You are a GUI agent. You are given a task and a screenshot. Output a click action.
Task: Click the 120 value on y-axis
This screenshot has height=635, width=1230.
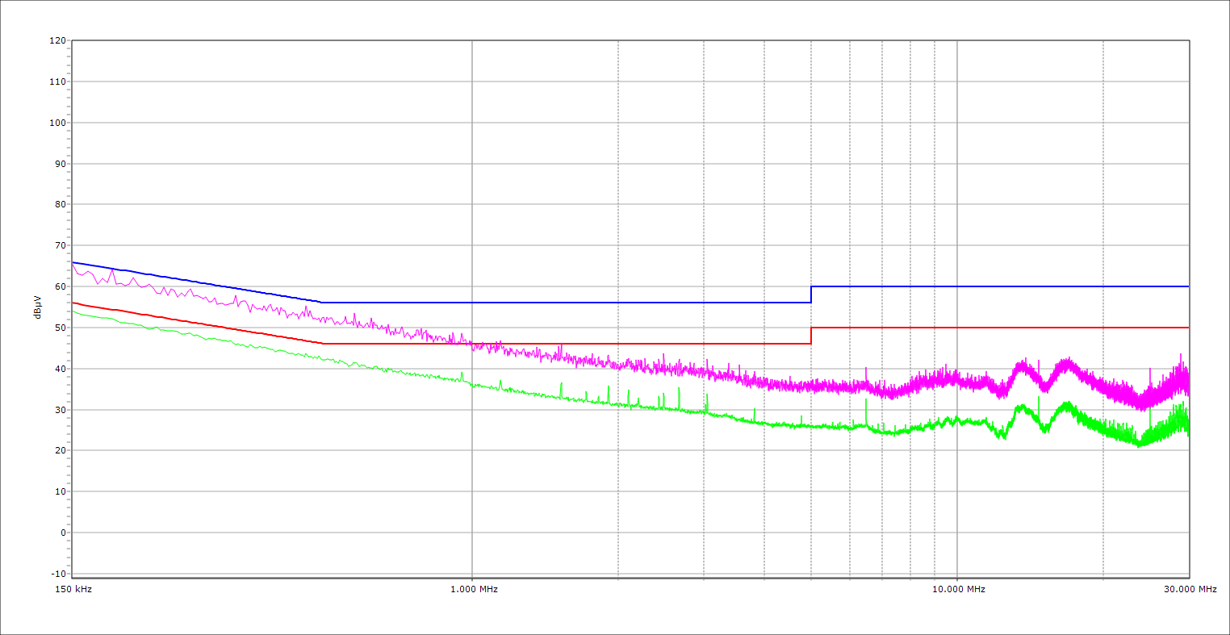pos(56,41)
